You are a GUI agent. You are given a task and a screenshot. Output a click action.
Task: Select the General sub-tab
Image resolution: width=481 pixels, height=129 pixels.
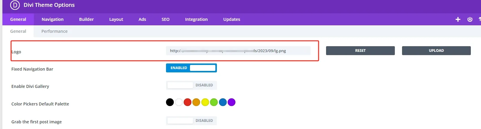click(18, 31)
